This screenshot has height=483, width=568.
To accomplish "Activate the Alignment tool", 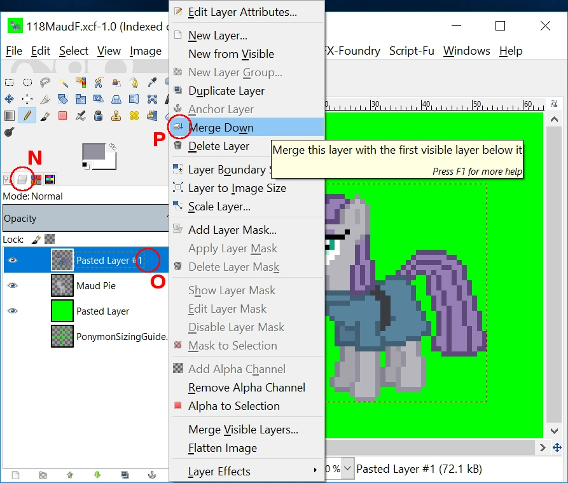I will (x=27, y=99).
